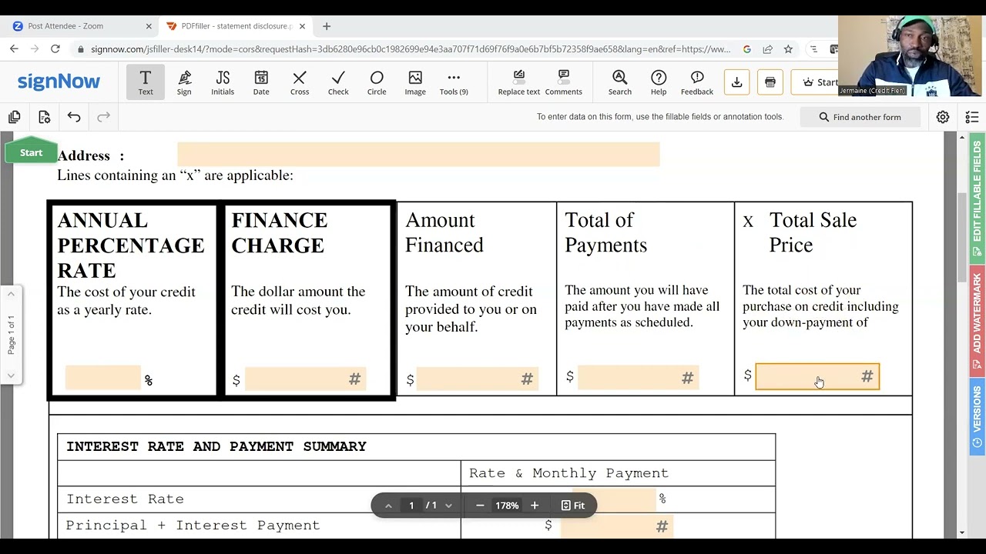Click the page sidebar down arrow
Viewport: 986px width, 554px height.
[11, 375]
